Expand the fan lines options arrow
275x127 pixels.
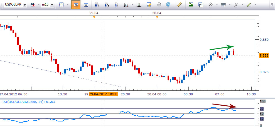click(x=243, y=5)
